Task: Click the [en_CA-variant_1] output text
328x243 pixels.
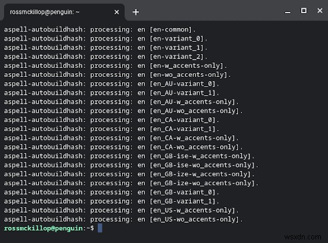Action: [x=182, y=129]
